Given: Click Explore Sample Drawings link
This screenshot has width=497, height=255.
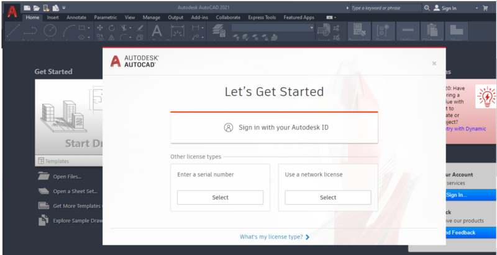Looking at the screenshot, I should 70,220.
